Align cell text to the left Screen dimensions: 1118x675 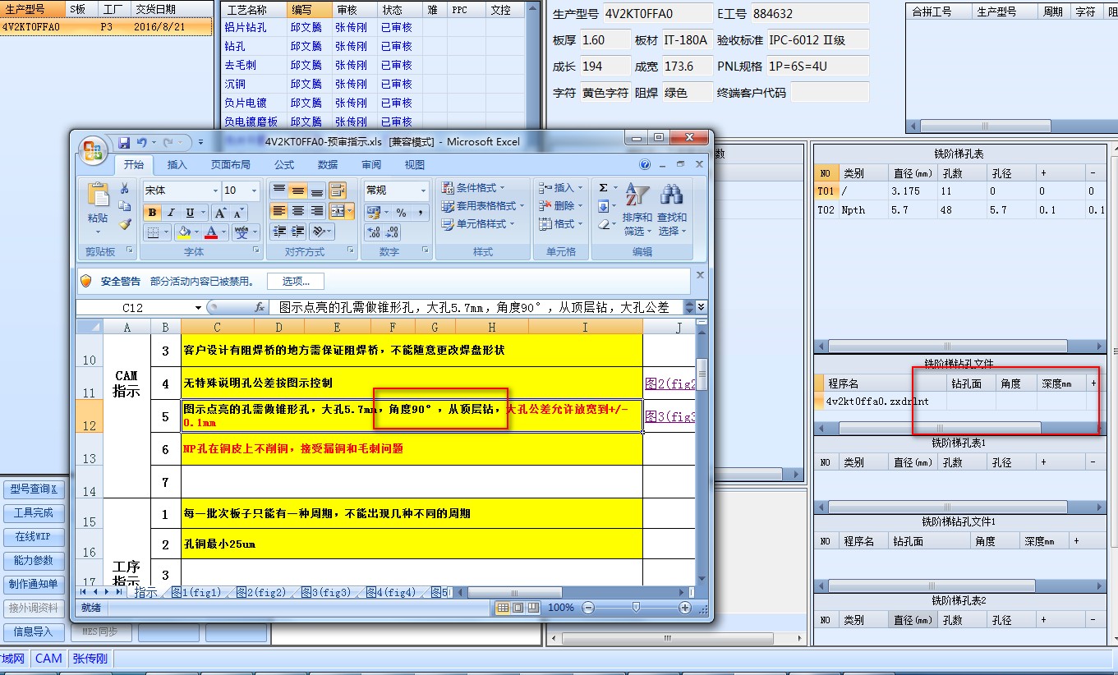coord(279,211)
